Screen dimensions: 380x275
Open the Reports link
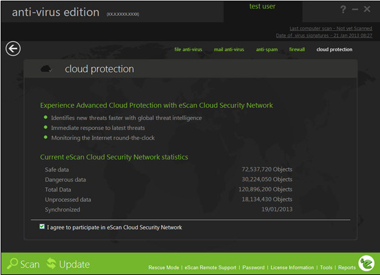coord(347,268)
